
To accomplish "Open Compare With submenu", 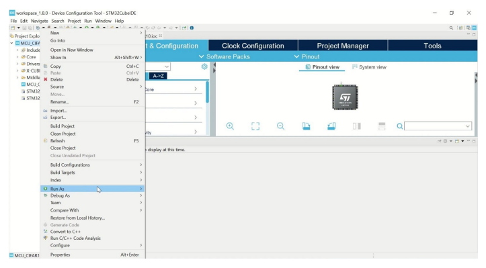I will click(x=93, y=210).
